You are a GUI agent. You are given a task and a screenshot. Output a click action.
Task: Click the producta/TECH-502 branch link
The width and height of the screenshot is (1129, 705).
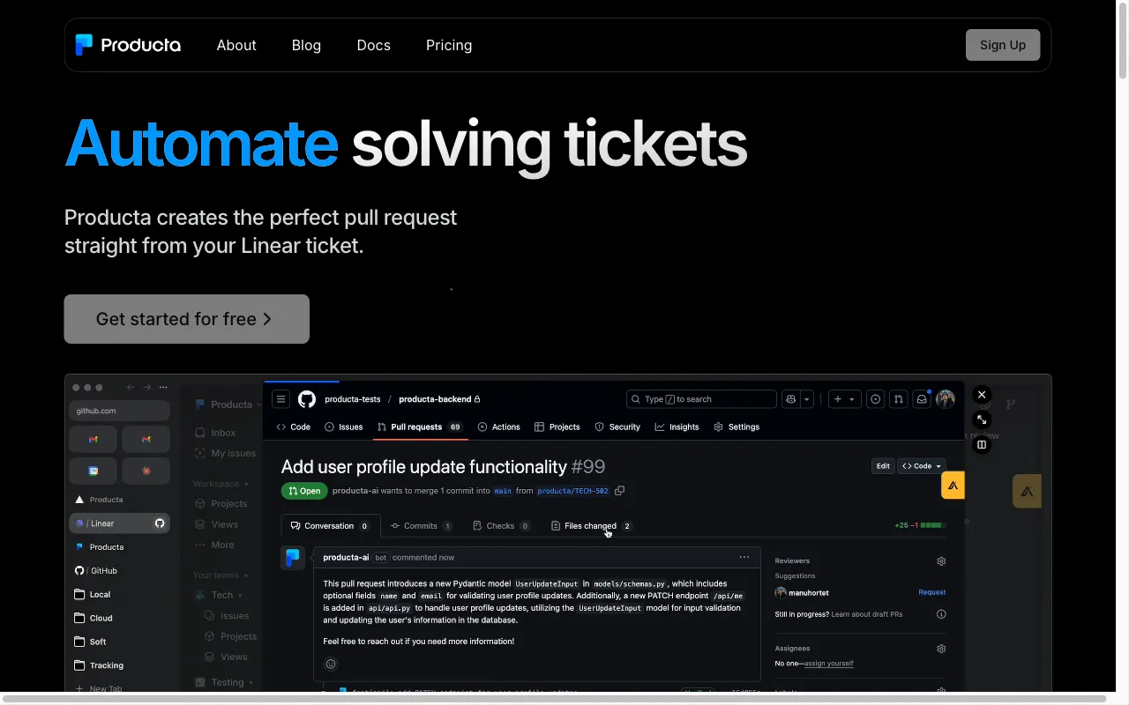pos(573,491)
